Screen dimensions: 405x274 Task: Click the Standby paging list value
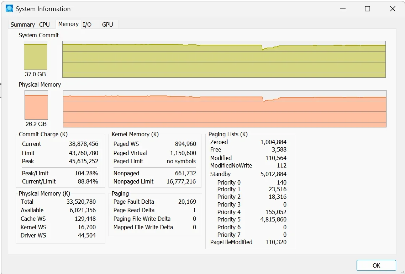click(273, 174)
